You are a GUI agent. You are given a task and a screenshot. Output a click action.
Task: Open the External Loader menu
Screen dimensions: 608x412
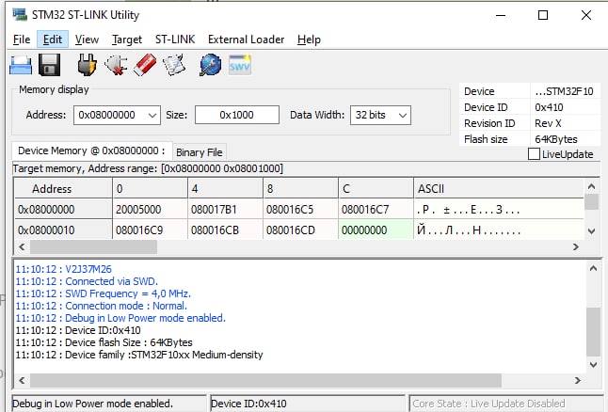click(246, 40)
